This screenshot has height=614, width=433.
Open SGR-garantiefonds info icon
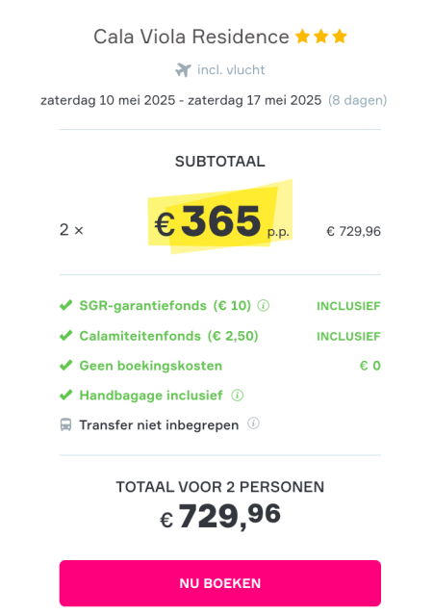(x=264, y=305)
